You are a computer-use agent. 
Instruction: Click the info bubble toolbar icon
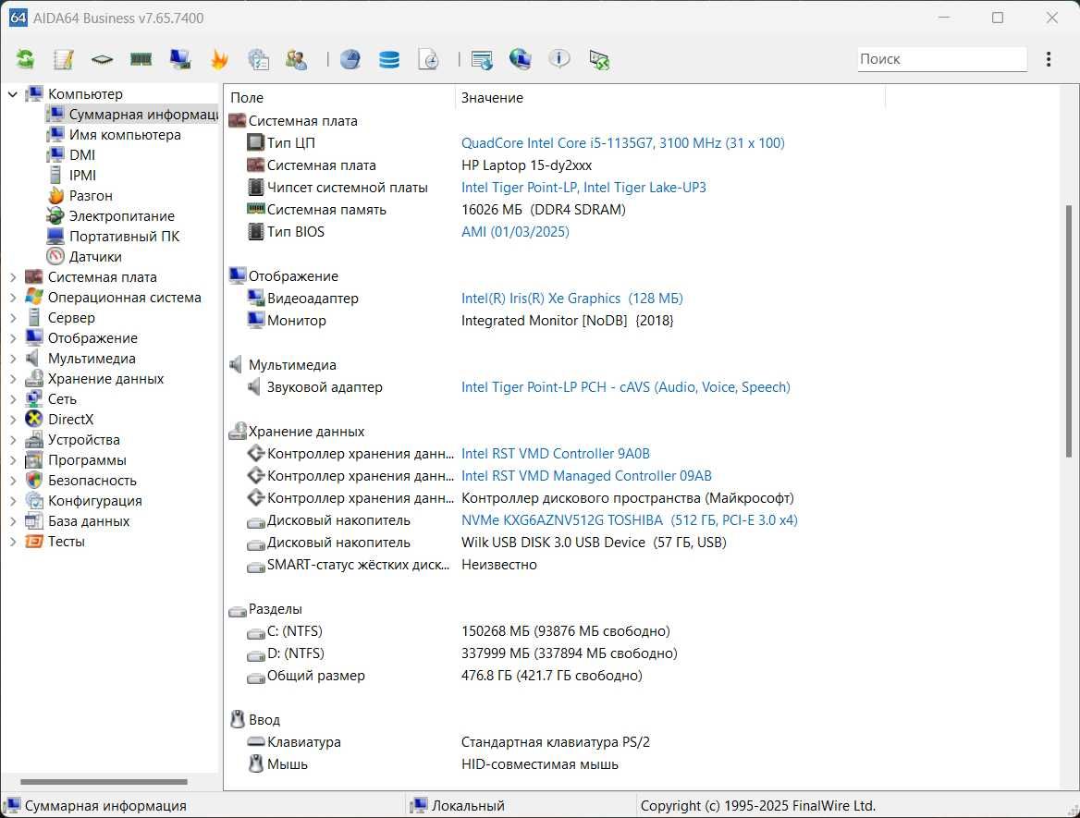559,59
